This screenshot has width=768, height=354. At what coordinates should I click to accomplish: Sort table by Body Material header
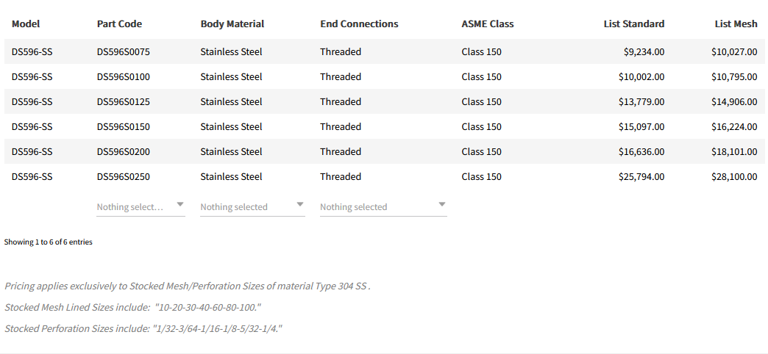pyautogui.click(x=232, y=24)
